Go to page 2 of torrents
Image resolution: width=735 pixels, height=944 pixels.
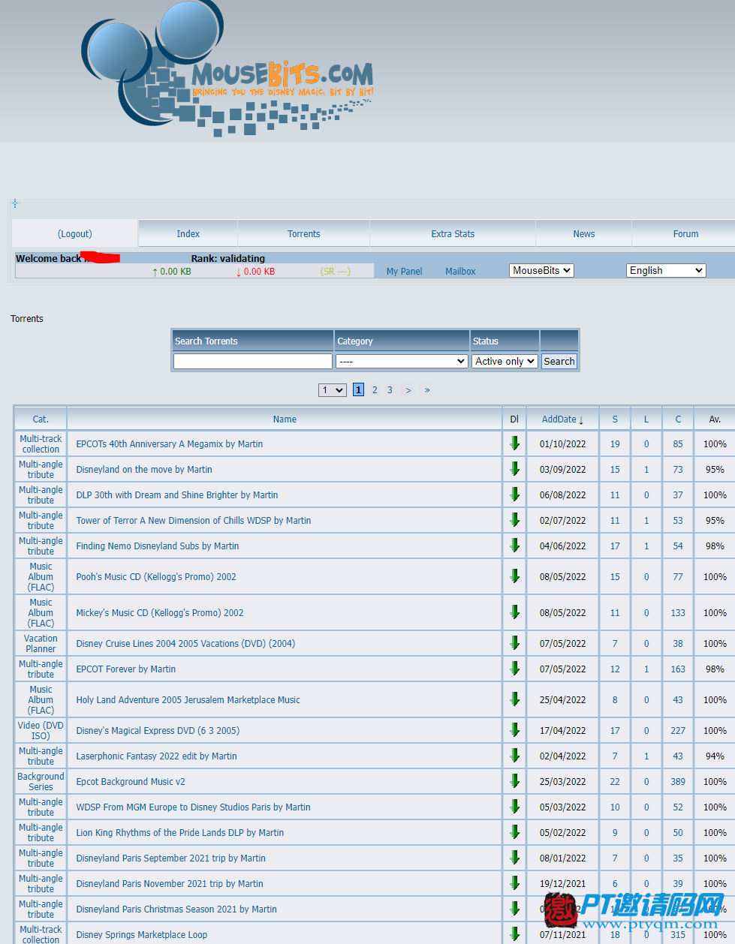pyautogui.click(x=375, y=390)
